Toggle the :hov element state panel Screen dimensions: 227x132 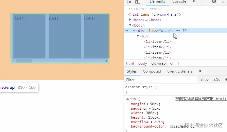204,80
